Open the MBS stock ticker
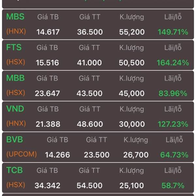196x196 pixels. pos(15,17)
